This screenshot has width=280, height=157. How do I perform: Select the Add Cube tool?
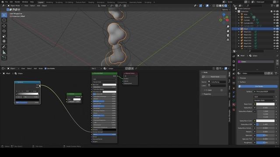tap(4, 58)
